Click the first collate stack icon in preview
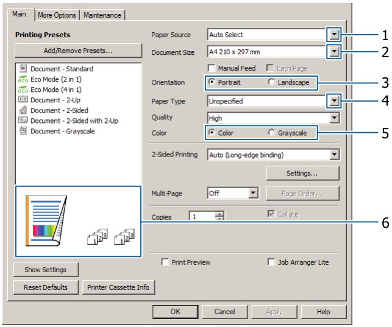Image resolution: width=392 pixels, height=327 pixels. click(98, 236)
